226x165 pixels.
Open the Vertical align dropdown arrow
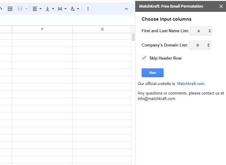tap(53, 9)
